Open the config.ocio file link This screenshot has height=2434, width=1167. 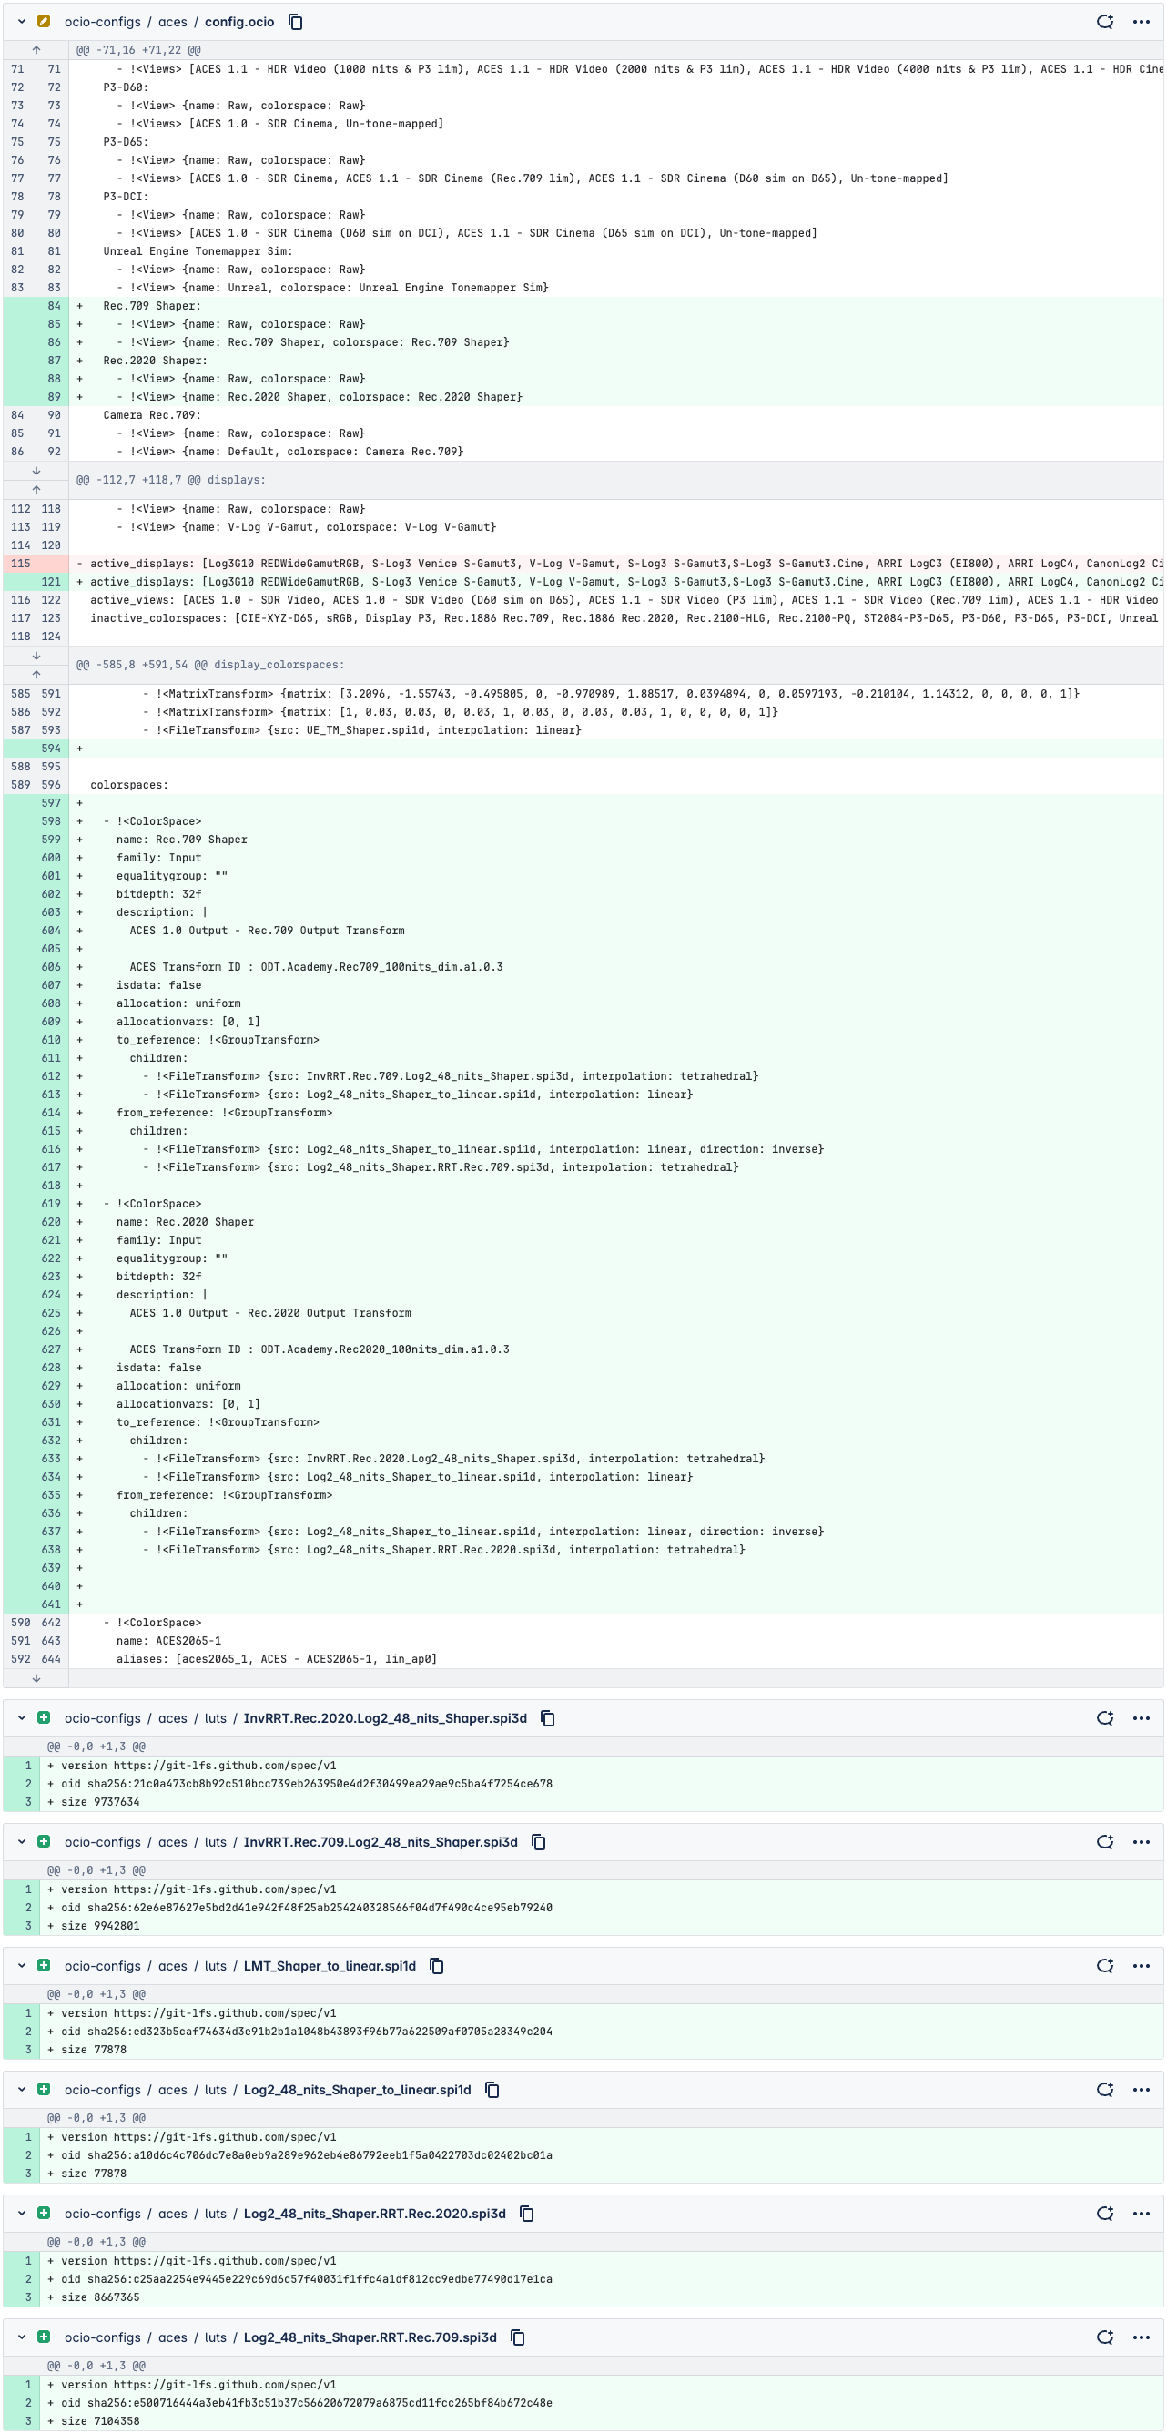[239, 22]
